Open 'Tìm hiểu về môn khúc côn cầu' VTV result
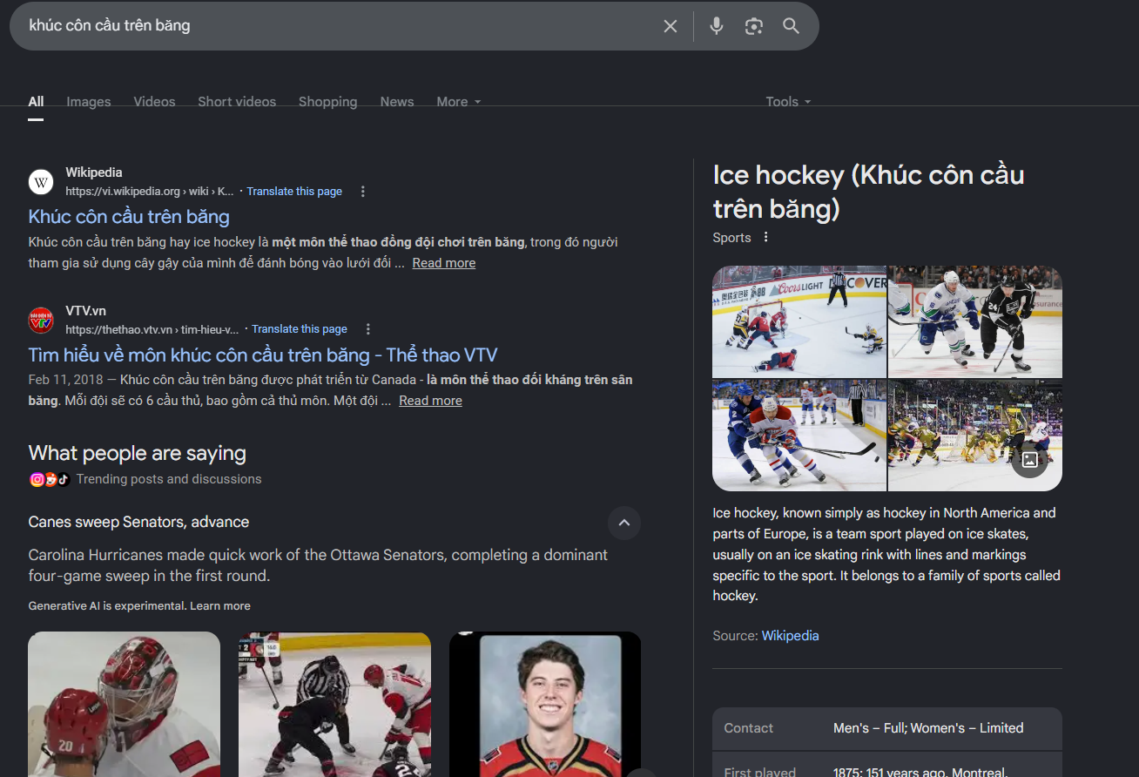 (263, 355)
